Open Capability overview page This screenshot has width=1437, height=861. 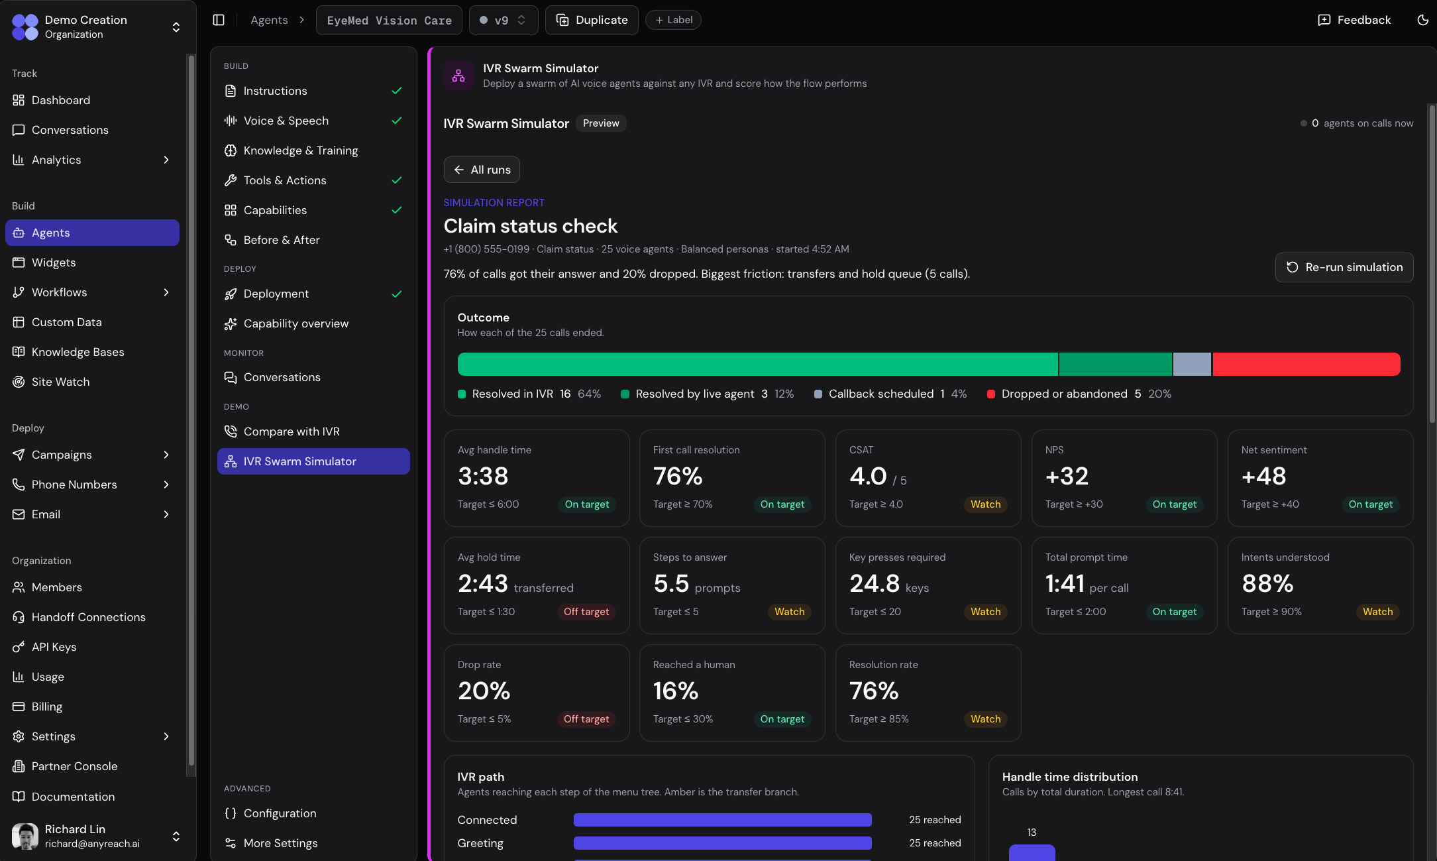[313, 323]
